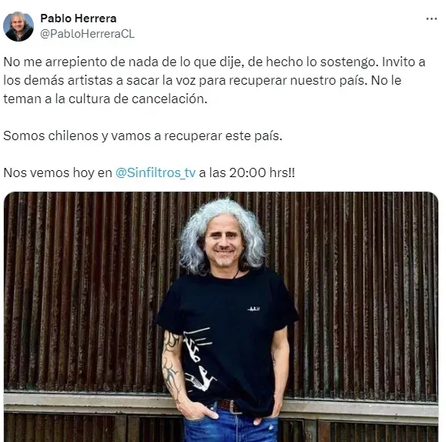Viewport: 446px width, 442px height.
Task: Open the three-dot more options menu
Action: [x=431, y=19]
